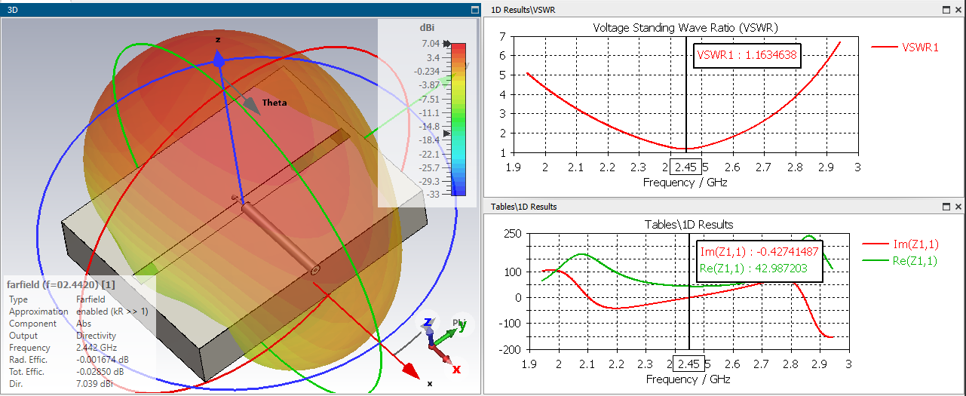Click the -7.51 value on color scale

click(429, 99)
